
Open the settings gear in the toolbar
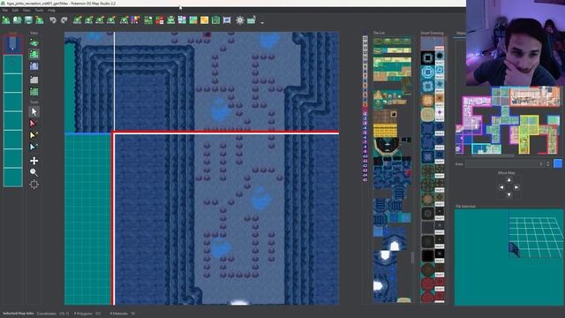click(239, 20)
